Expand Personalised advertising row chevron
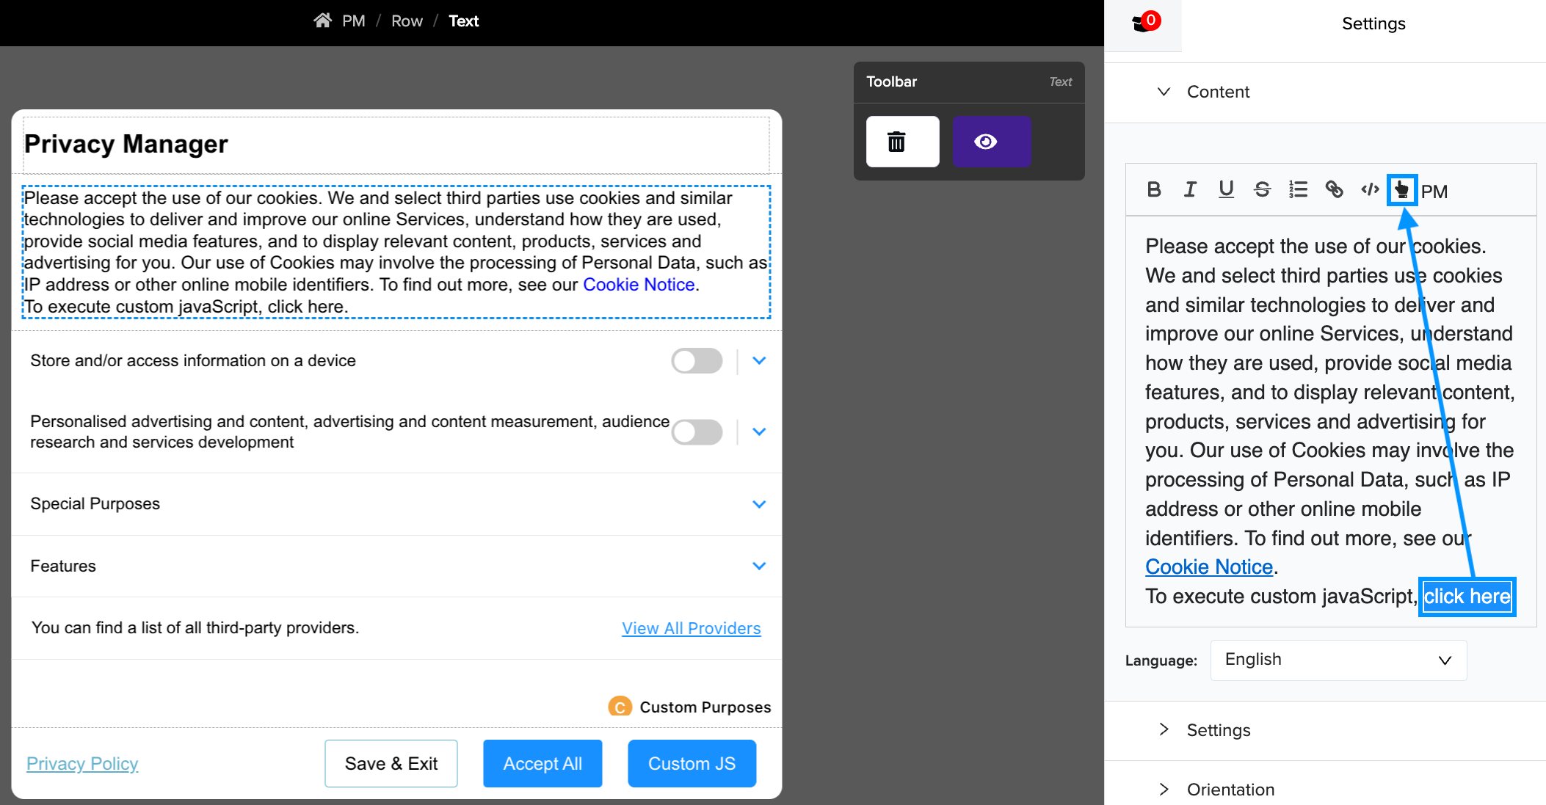 pyautogui.click(x=759, y=432)
